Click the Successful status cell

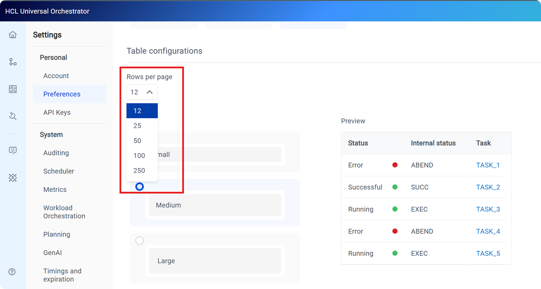pyautogui.click(x=365, y=187)
